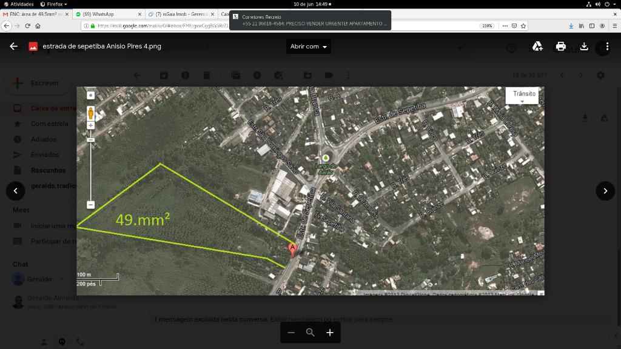Open the Corretores Recreio notification
Image resolution: width=621 pixels, height=349 pixels.
(x=310, y=20)
